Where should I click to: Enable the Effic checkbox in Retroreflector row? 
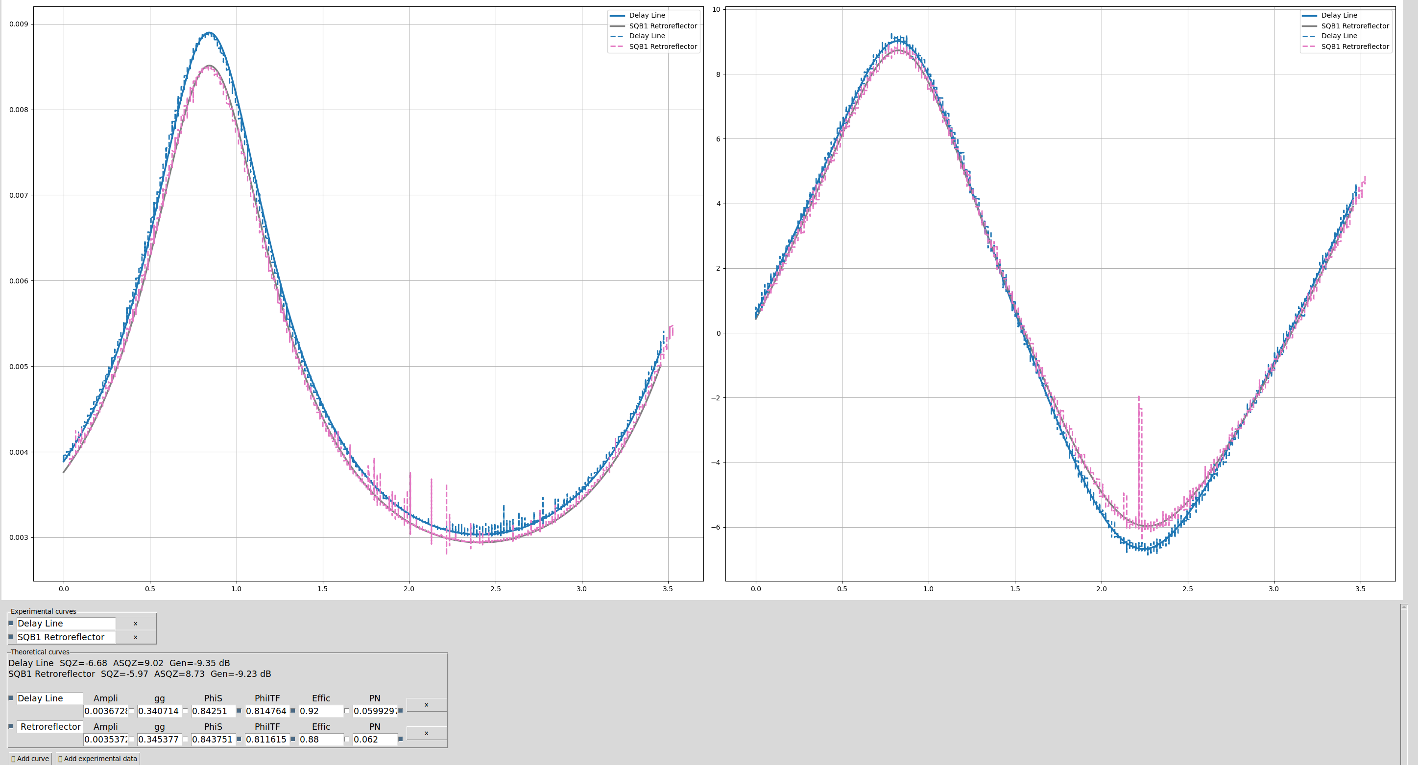pos(347,740)
